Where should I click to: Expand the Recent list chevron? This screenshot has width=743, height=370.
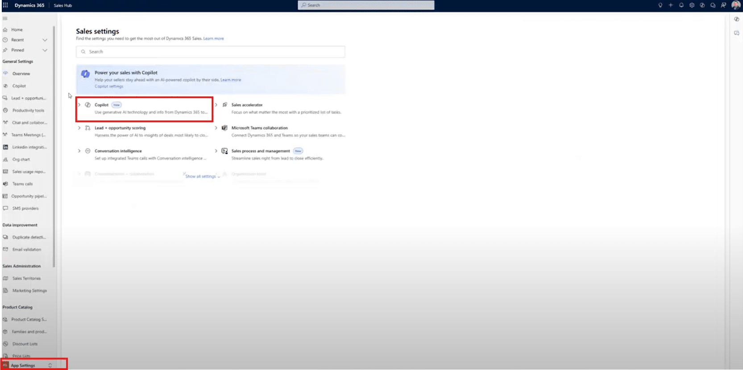point(45,40)
